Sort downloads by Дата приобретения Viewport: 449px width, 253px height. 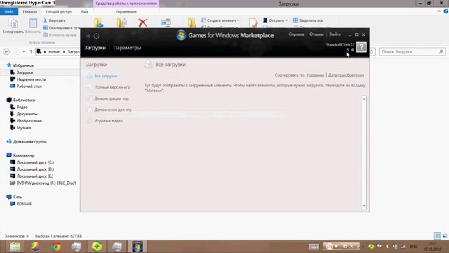[x=346, y=75]
